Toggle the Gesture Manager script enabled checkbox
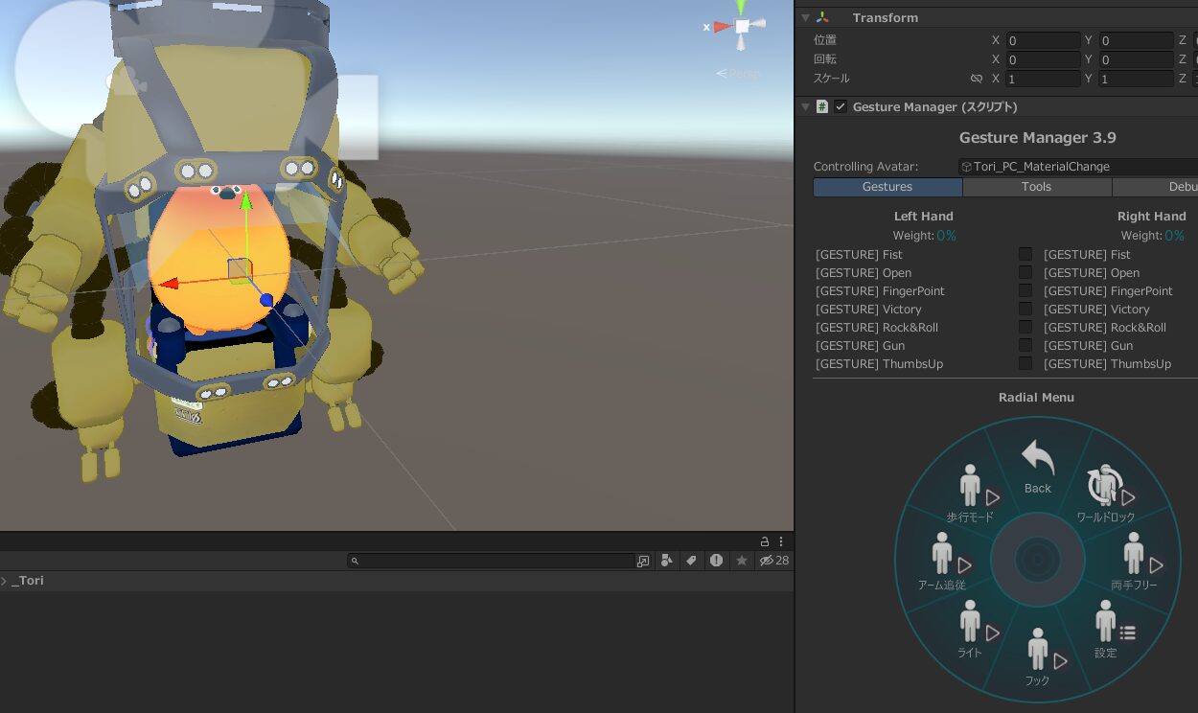Viewport: 1198px width, 713px height. coord(841,106)
